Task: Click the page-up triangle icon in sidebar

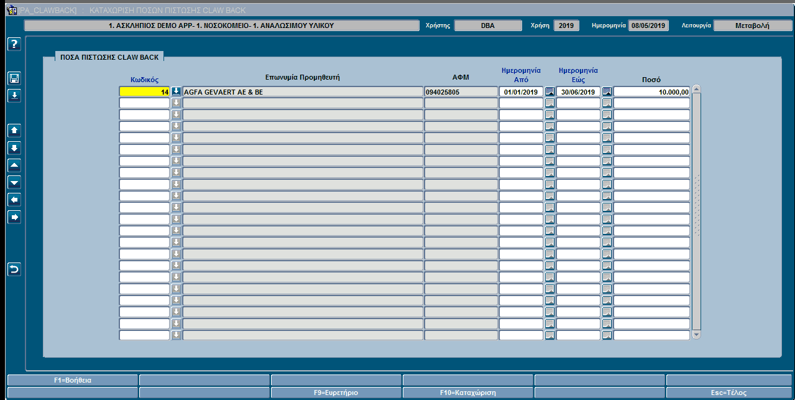Action: pyautogui.click(x=14, y=165)
